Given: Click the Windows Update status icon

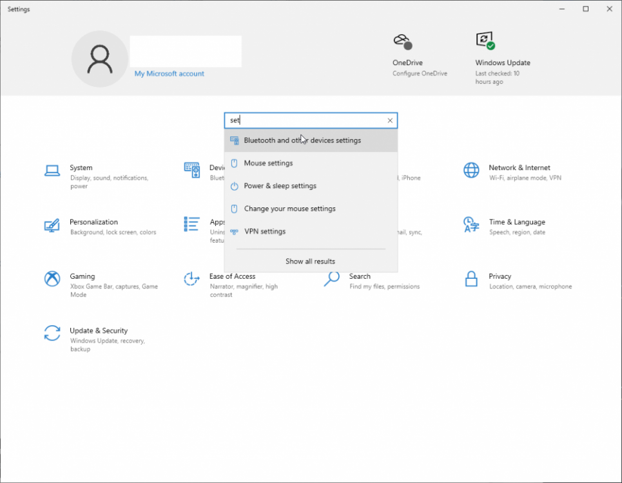Looking at the screenshot, I should (x=485, y=41).
